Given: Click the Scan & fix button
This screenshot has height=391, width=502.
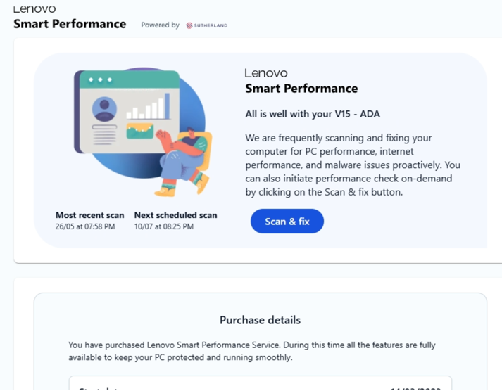Looking at the screenshot, I should (287, 222).
